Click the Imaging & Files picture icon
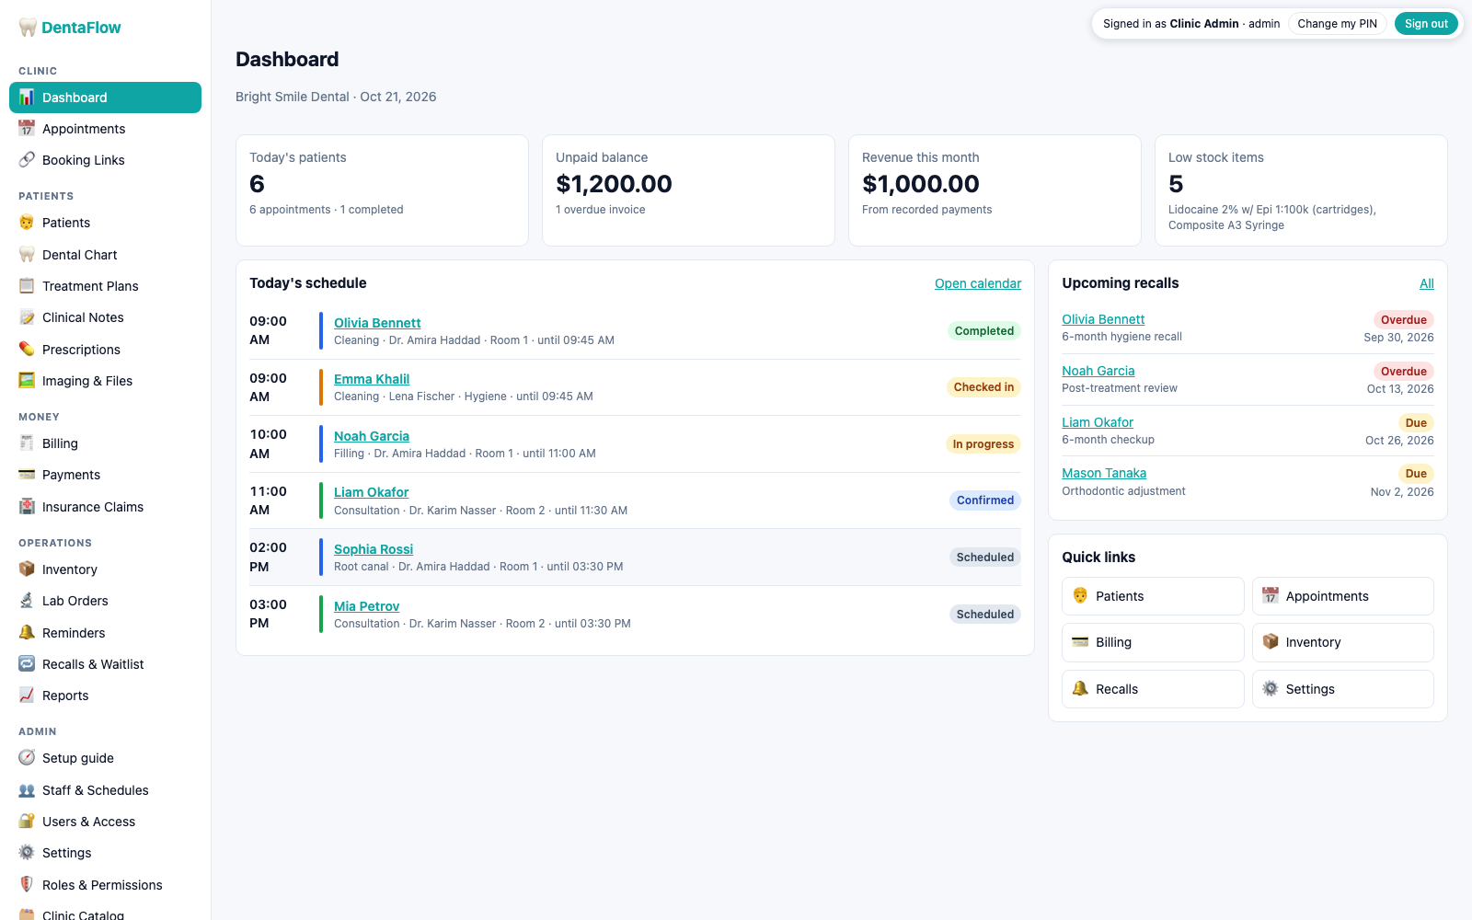 [27, 381]
